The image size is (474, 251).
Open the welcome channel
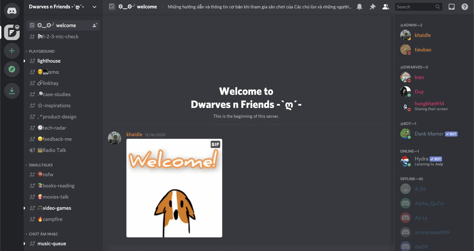[x=63, y=25]
